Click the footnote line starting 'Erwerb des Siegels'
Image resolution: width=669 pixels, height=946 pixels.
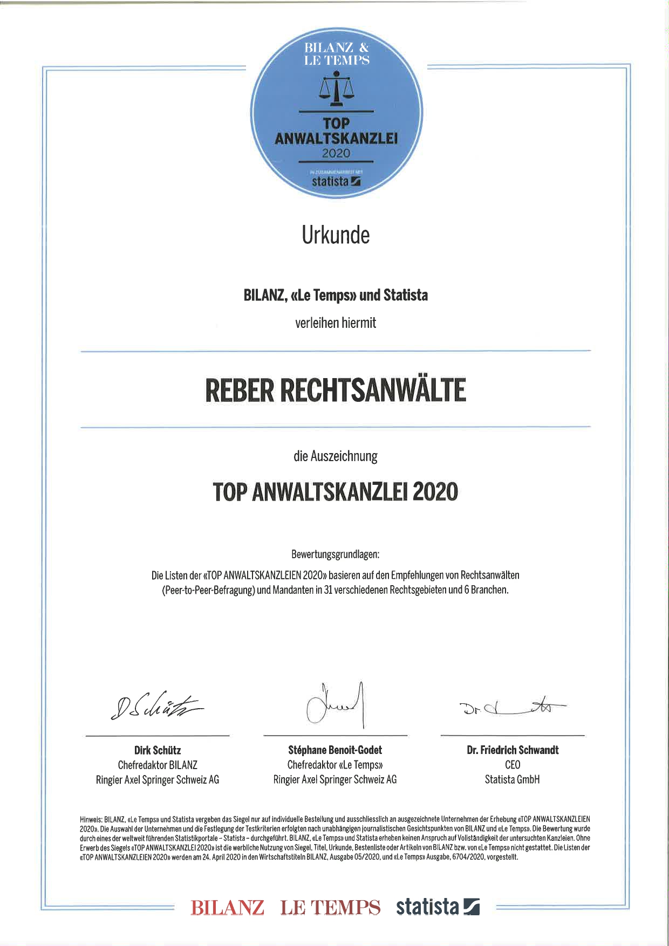[335, 848]
